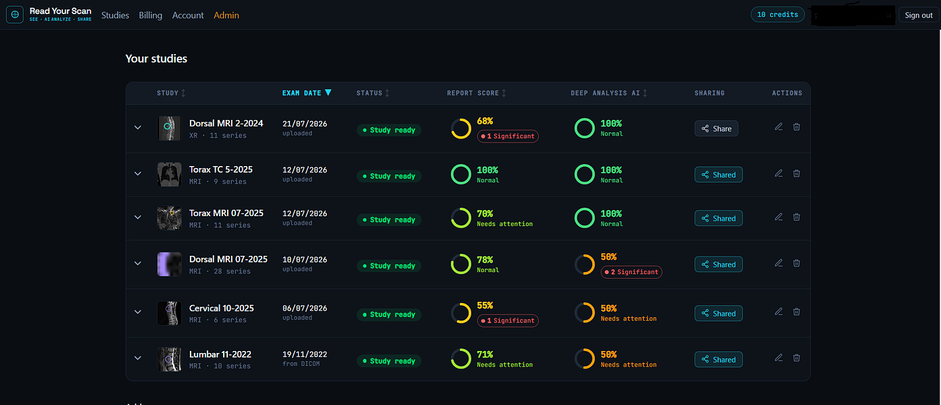
Task: Delete the Torax MRI 07-2025 study
Action: point(796,217)
